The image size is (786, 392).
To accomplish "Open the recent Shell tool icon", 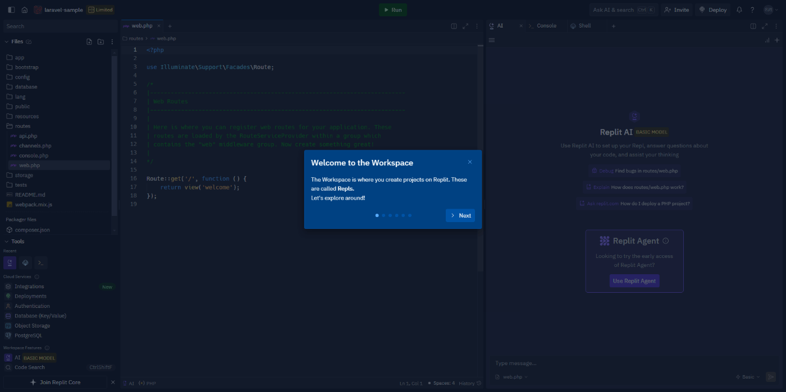I will (x=25, y=262).
